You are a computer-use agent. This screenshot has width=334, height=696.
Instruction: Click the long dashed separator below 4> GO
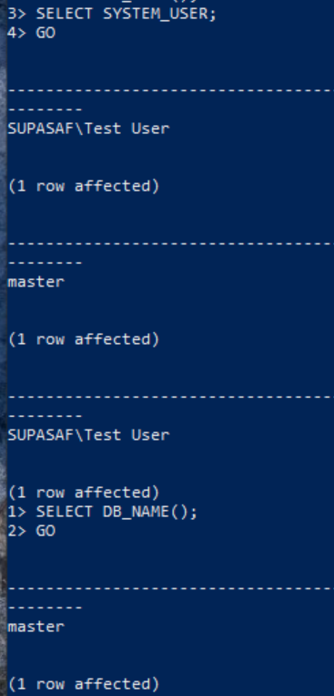(x=170, y=90)
